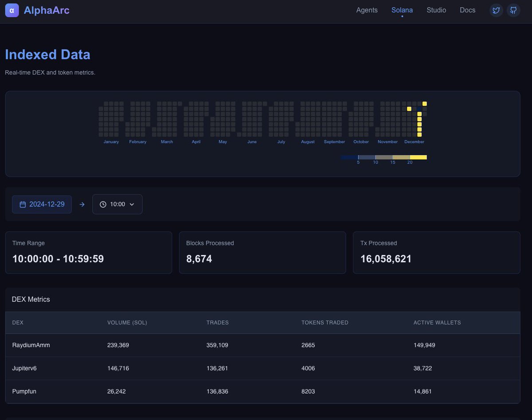Click the Blocks Processed value 8,674
This screenshot has width=532, height=420.
click(199, 259)
